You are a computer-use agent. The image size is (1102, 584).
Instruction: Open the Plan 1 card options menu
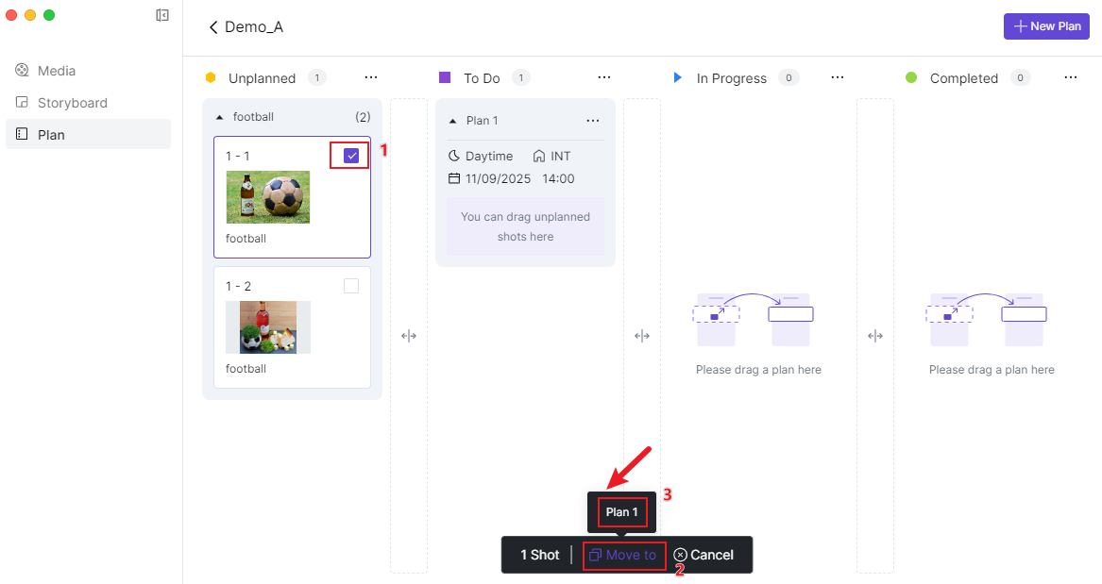[592, 121]
